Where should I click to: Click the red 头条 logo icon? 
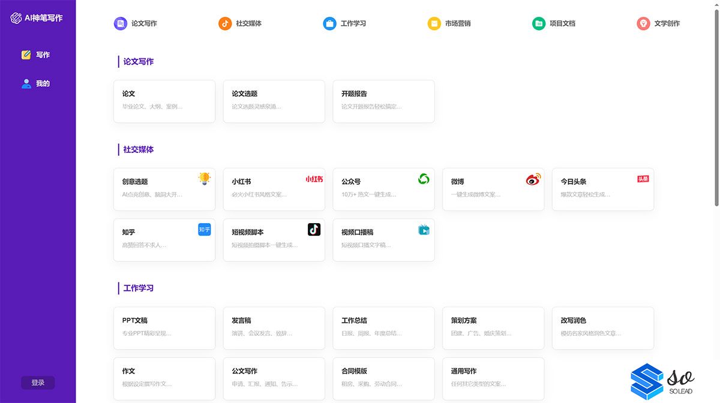click(643, 179)
